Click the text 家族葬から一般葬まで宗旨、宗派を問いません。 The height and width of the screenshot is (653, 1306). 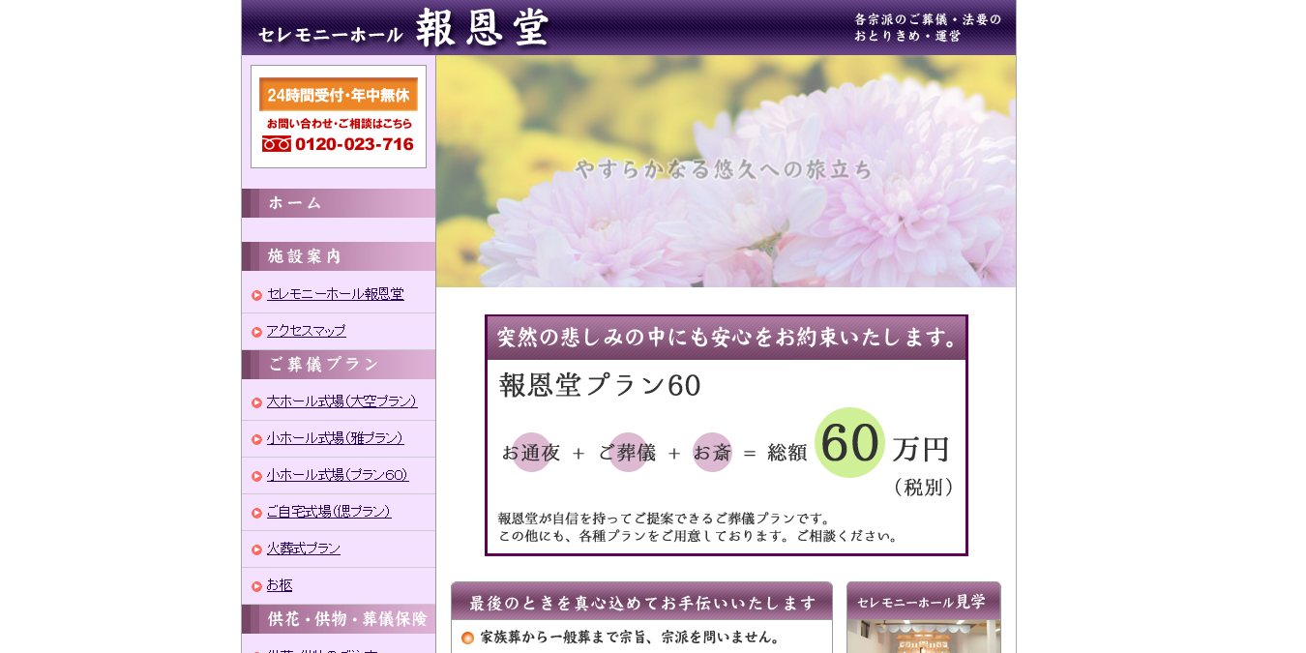pos(631,638)
